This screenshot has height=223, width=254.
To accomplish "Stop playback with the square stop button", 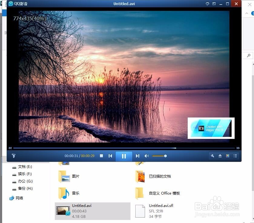I will tap(101, 156).
